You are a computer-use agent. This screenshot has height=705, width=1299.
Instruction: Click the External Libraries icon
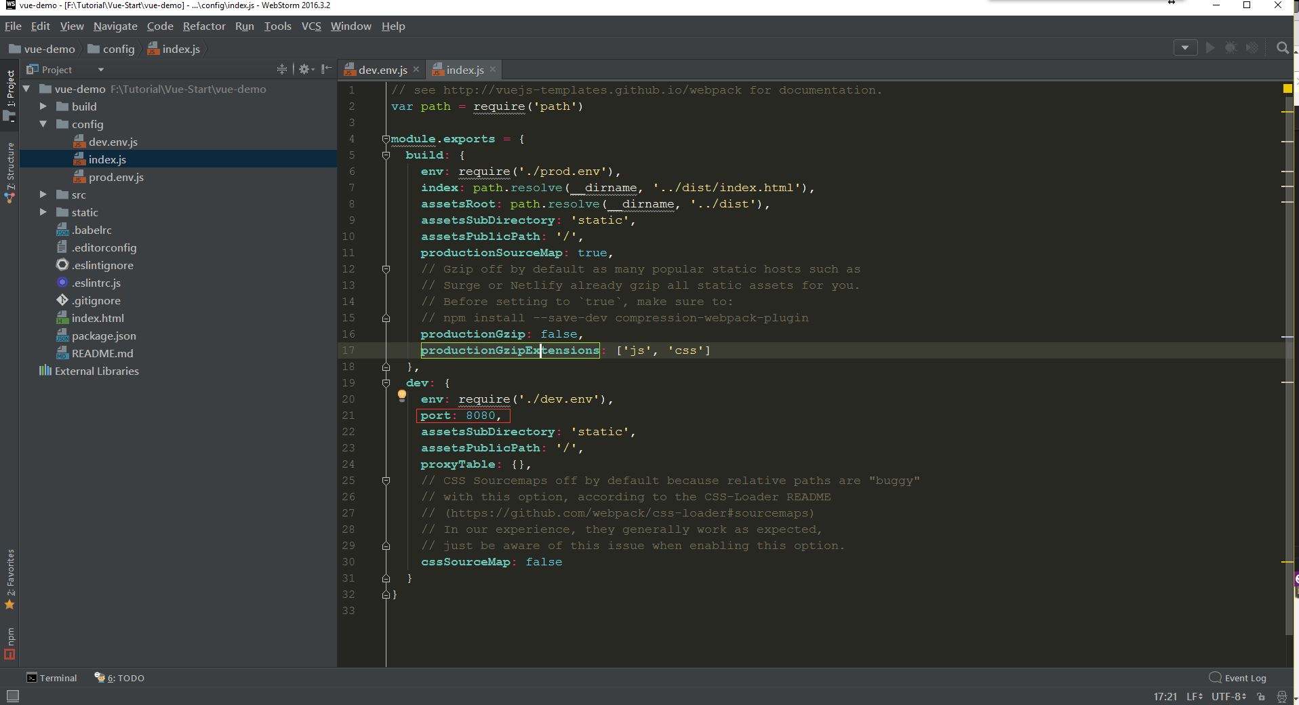click(45, 371)
